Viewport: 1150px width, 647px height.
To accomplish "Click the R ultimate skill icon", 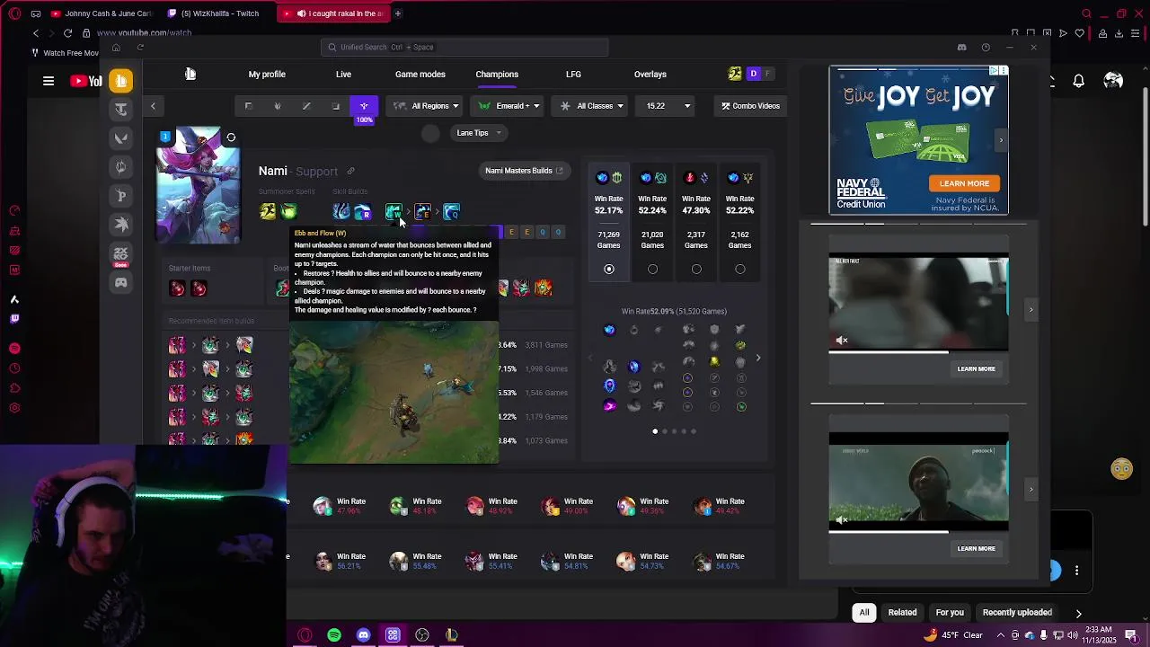I will [x=362, y=212].
